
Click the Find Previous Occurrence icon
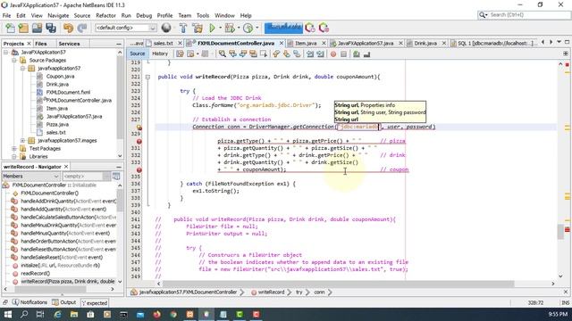tap(232, 54)
